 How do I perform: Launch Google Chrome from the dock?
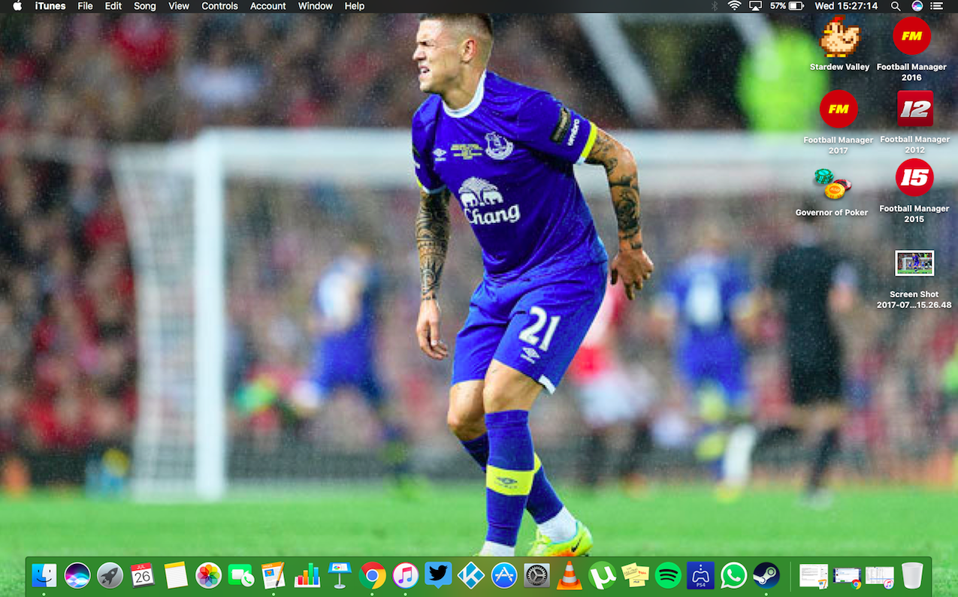click(x=372, y=576)
